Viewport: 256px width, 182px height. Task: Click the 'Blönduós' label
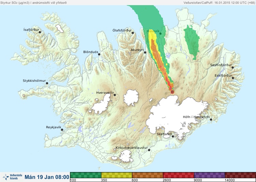click(x=90, y=52)
